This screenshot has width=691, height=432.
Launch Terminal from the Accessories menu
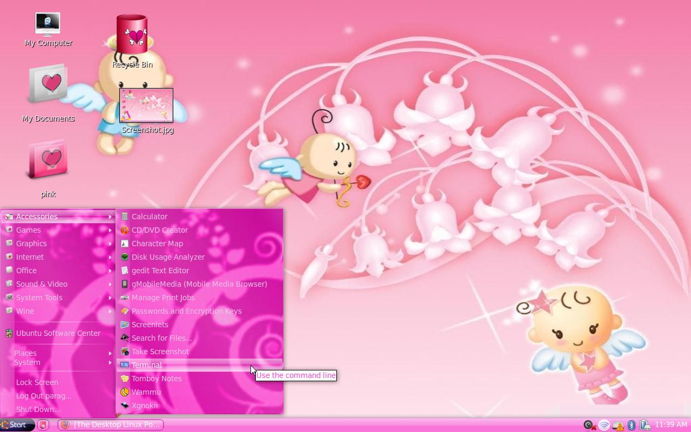point(146,364)
